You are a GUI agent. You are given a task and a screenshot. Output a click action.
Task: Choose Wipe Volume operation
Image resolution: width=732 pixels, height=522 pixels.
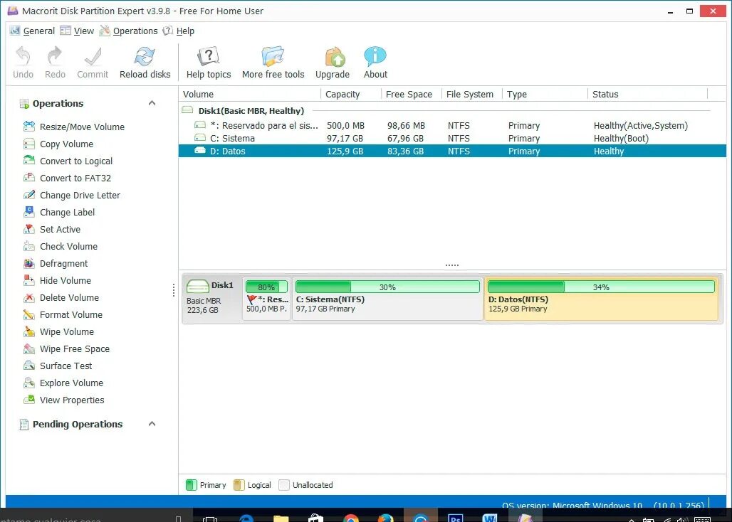(x=59, y=332)
